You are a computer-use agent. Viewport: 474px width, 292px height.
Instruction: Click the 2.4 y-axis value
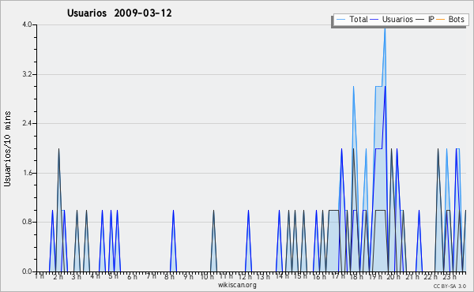point(27,123)
